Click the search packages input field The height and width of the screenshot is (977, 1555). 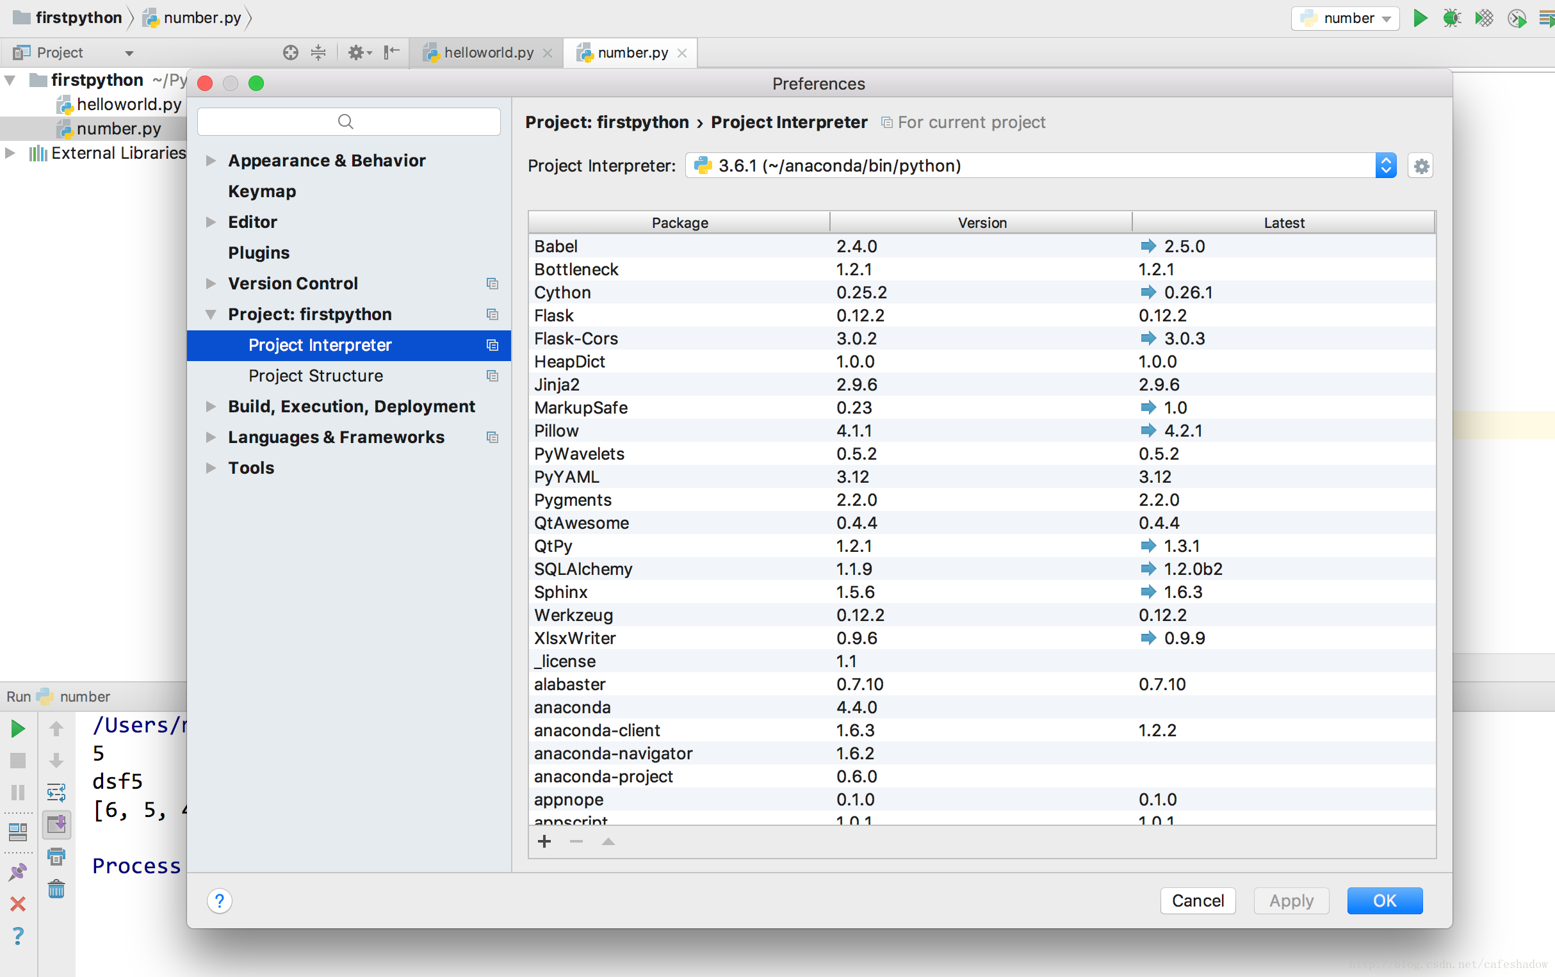pyautogui.click(x=346, y=122)
